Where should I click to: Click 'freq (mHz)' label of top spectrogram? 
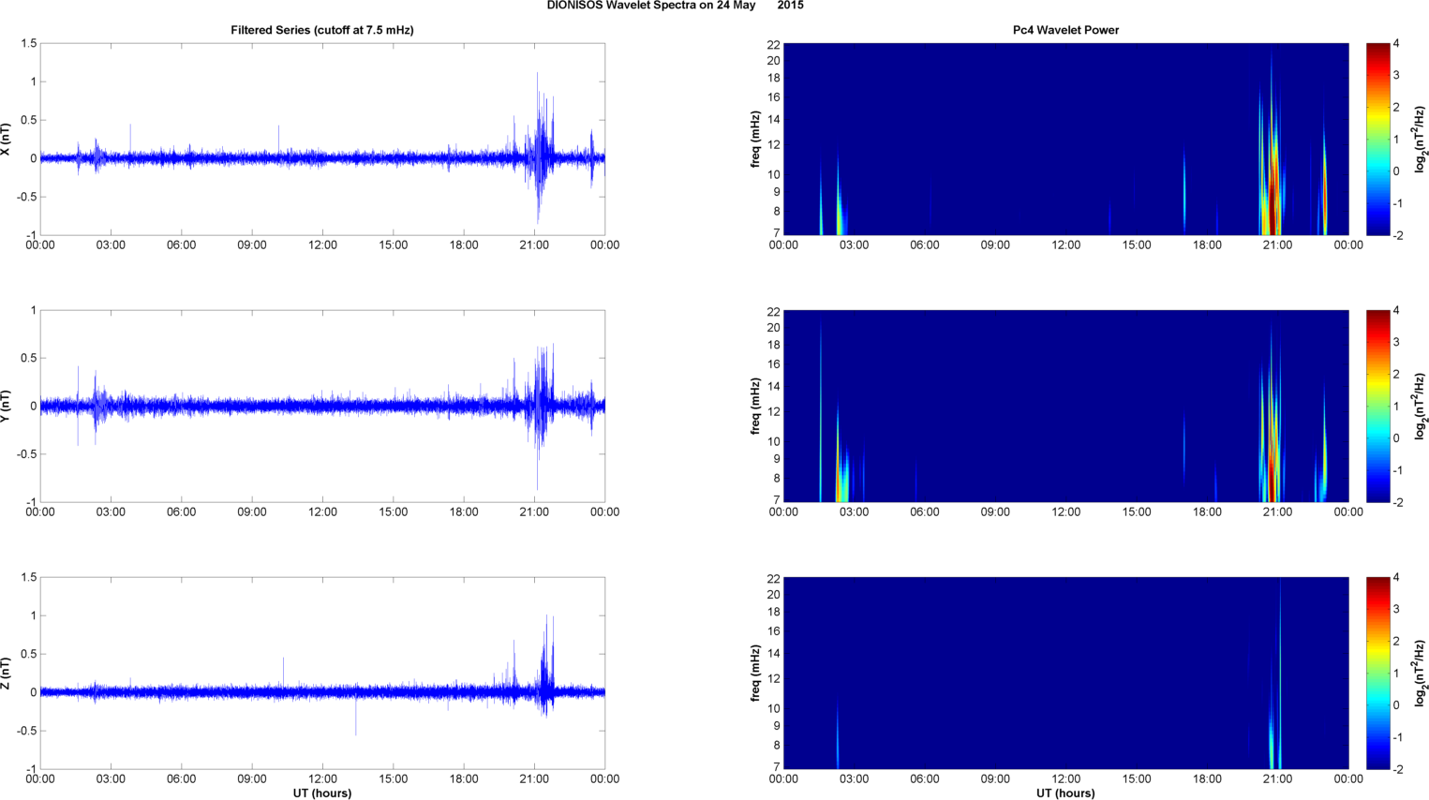click(755, 139)
